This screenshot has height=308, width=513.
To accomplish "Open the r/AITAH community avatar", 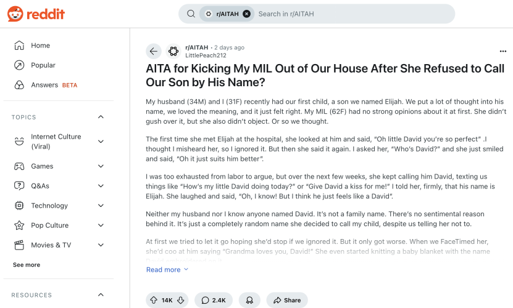I will click(x=173, y=51).
